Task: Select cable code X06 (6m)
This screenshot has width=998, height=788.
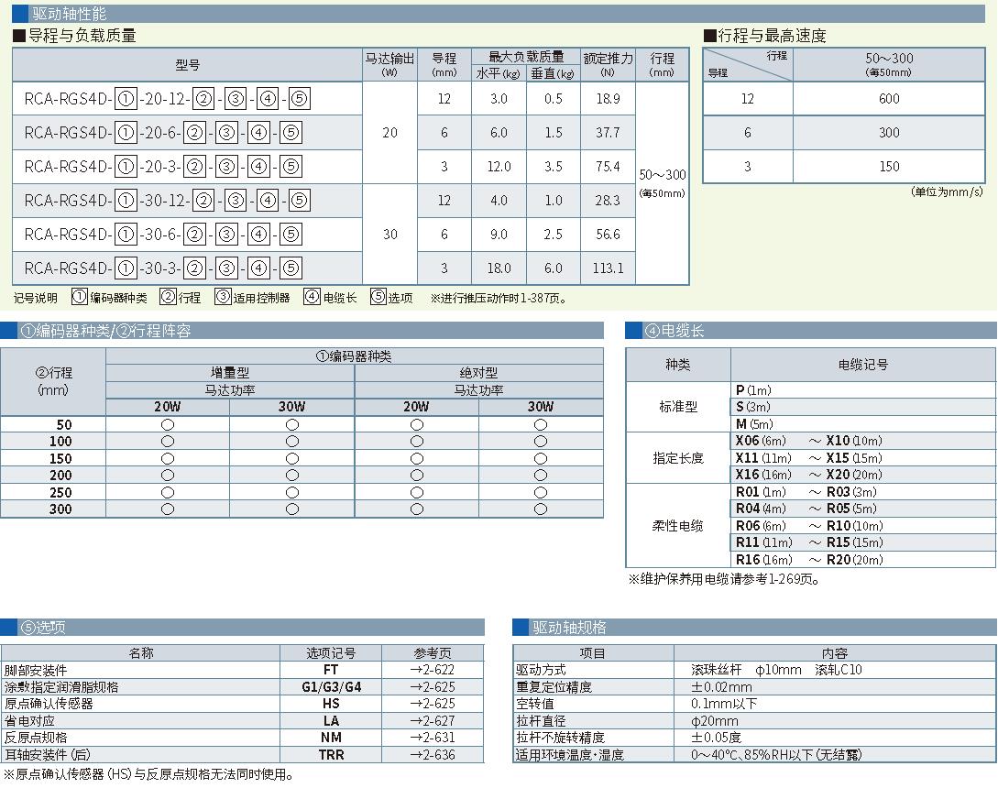Action: (761, 441)
